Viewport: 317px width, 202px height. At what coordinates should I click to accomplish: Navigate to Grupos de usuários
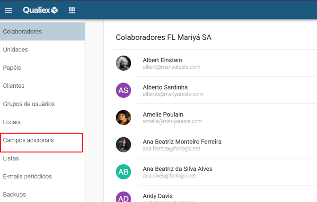(29, 104)
